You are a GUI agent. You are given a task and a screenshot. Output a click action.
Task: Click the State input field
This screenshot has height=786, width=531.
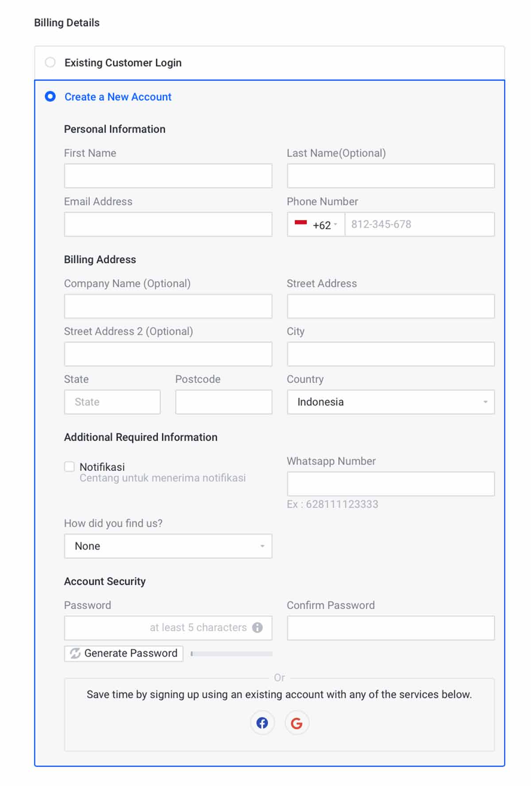112,402
